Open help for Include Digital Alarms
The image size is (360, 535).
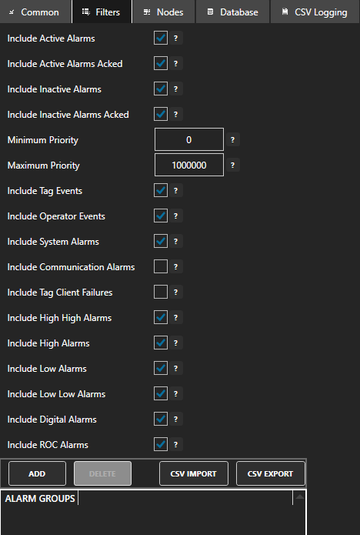click(x=175, y=419)
